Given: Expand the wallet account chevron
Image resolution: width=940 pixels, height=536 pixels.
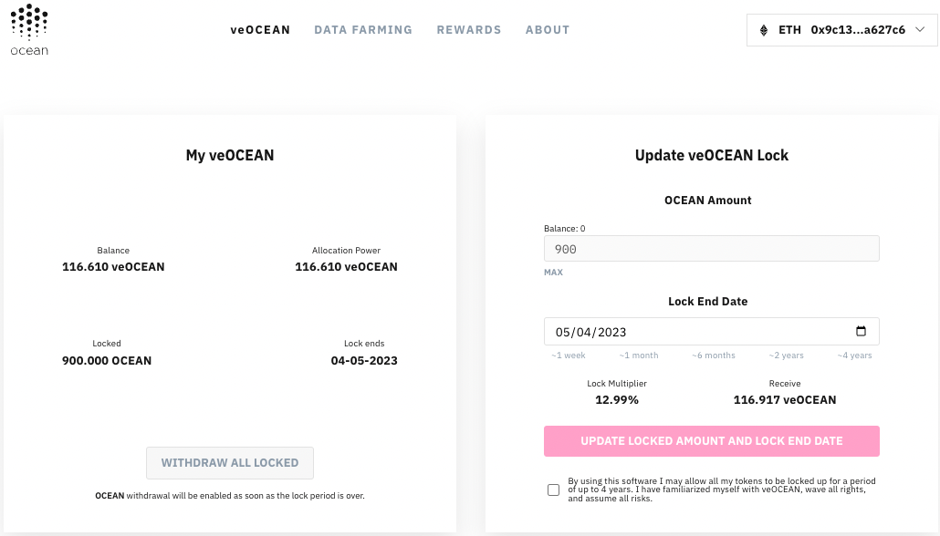Looking at the screenshot, I should [920, 30].
